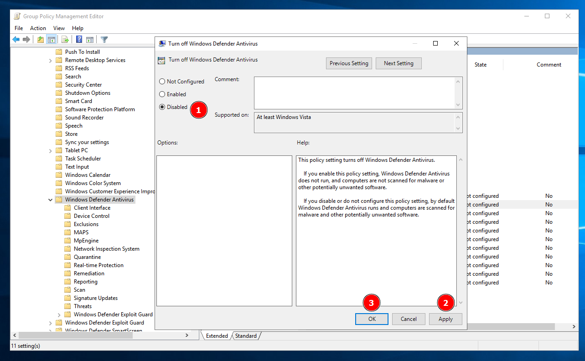Select the MAPS tree item

coord(81,232)
